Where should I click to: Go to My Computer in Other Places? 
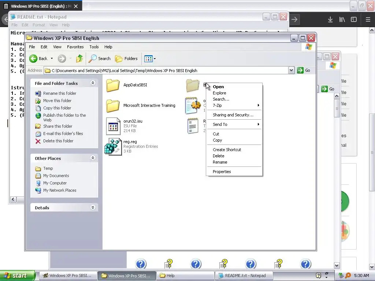pyautogui.click(x=55, y=183)
